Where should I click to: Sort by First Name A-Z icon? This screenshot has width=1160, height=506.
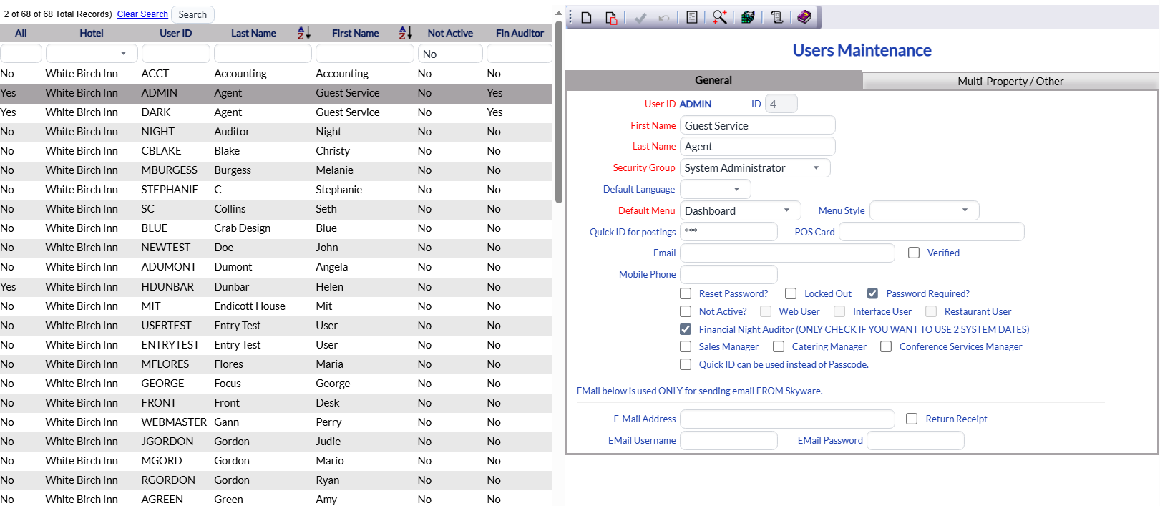[405, 33]
